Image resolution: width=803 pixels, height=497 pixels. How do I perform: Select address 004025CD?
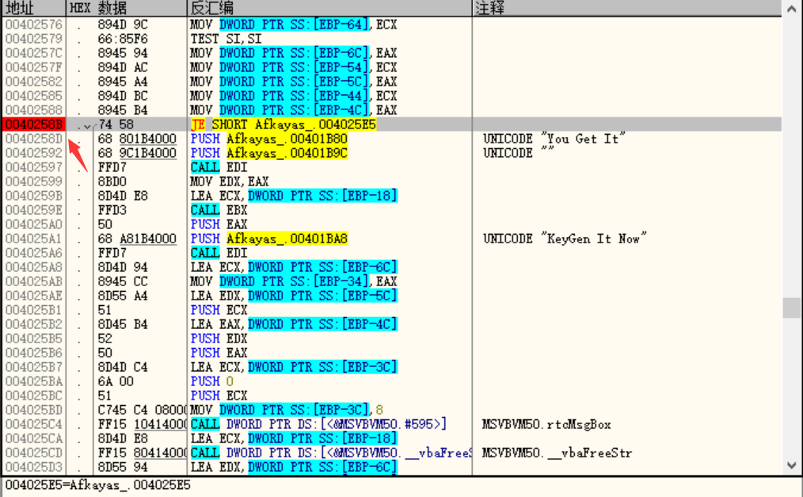(x=34, y=453)
